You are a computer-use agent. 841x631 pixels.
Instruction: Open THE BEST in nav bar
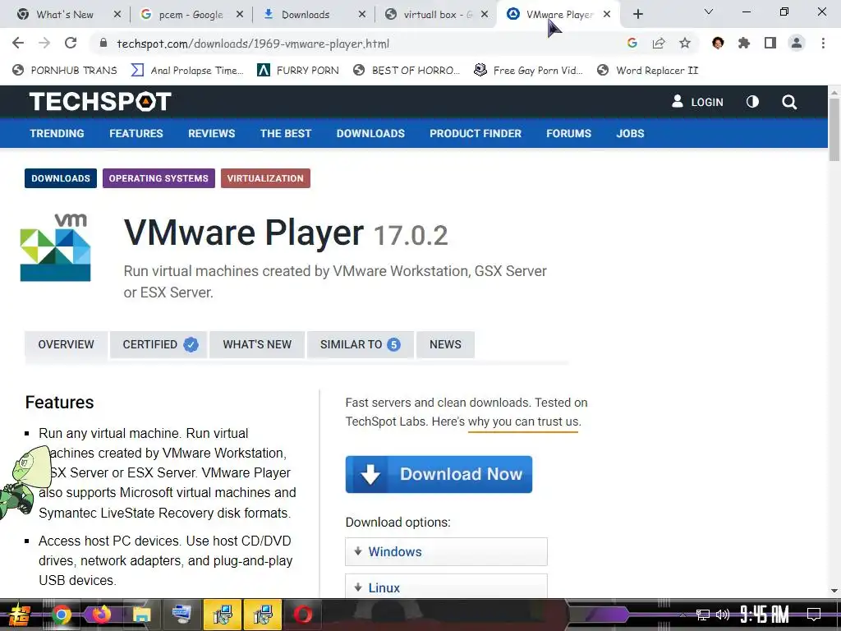point(285,133)
